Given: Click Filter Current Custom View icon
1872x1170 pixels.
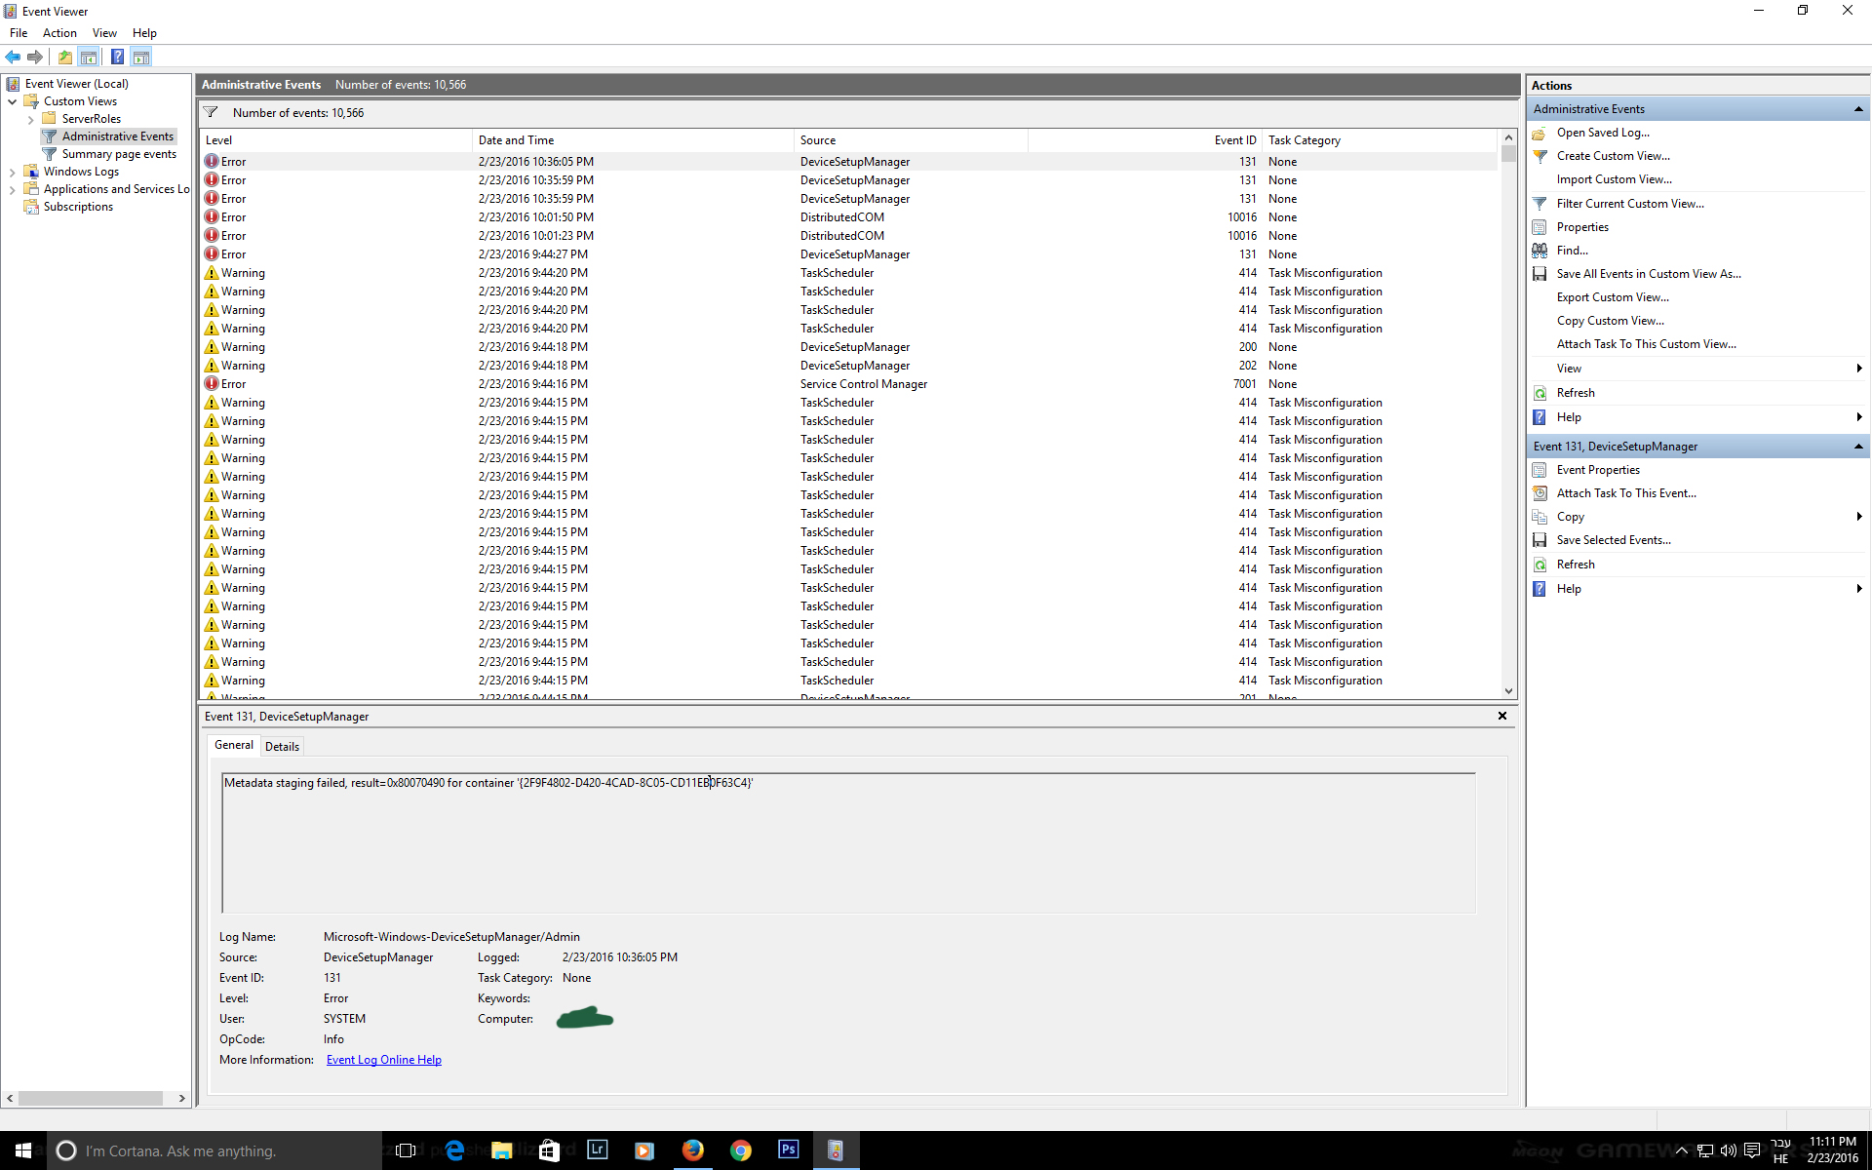Looking at the screenshot, I should pyautogui.click(x=1540, y=204).
